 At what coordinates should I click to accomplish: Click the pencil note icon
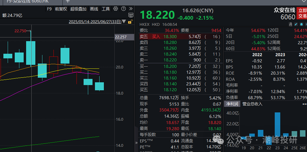click(x=296, y=24)
